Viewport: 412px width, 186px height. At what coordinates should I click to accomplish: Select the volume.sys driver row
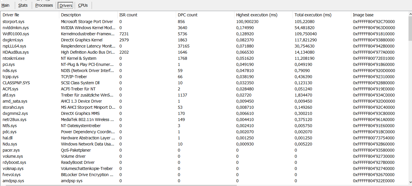pyautogui.click(x=204, y=156)
